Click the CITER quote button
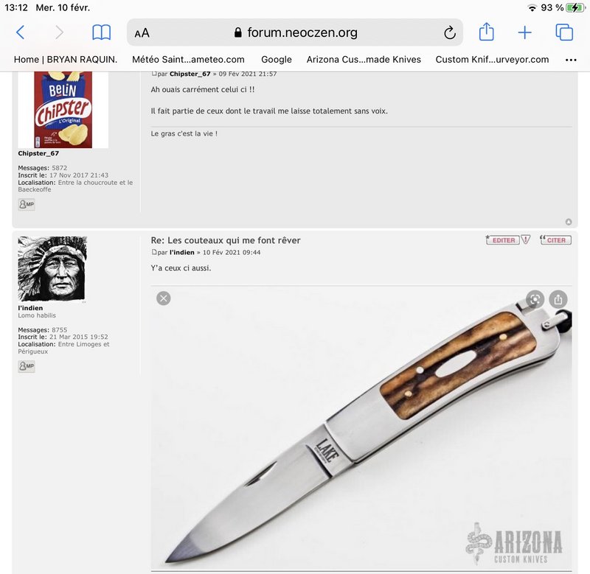The width and height of the screenshot is (590, 574). 555,239
